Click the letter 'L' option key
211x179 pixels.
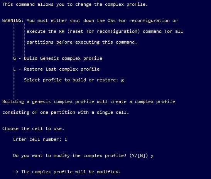(x=14, y=69)
